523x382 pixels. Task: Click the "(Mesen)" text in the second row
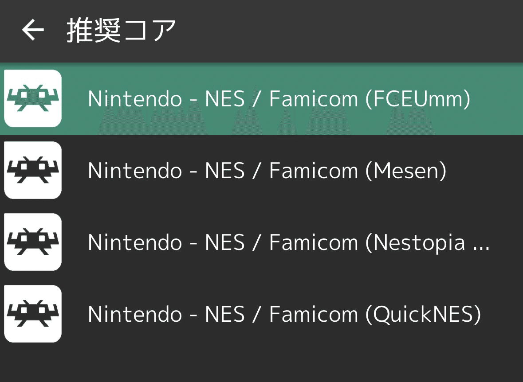pyautogui.click(x=406, y=171)
